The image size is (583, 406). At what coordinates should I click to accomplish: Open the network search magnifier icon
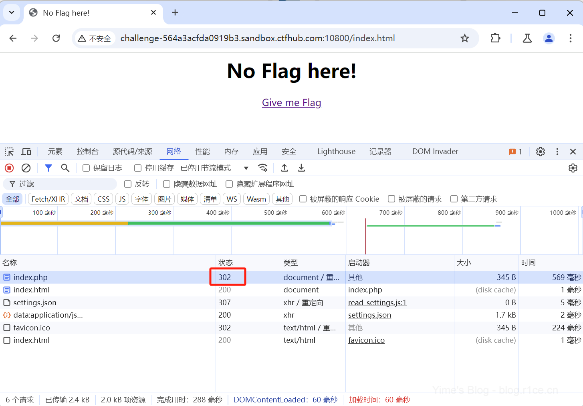click(x=65, y=168)
